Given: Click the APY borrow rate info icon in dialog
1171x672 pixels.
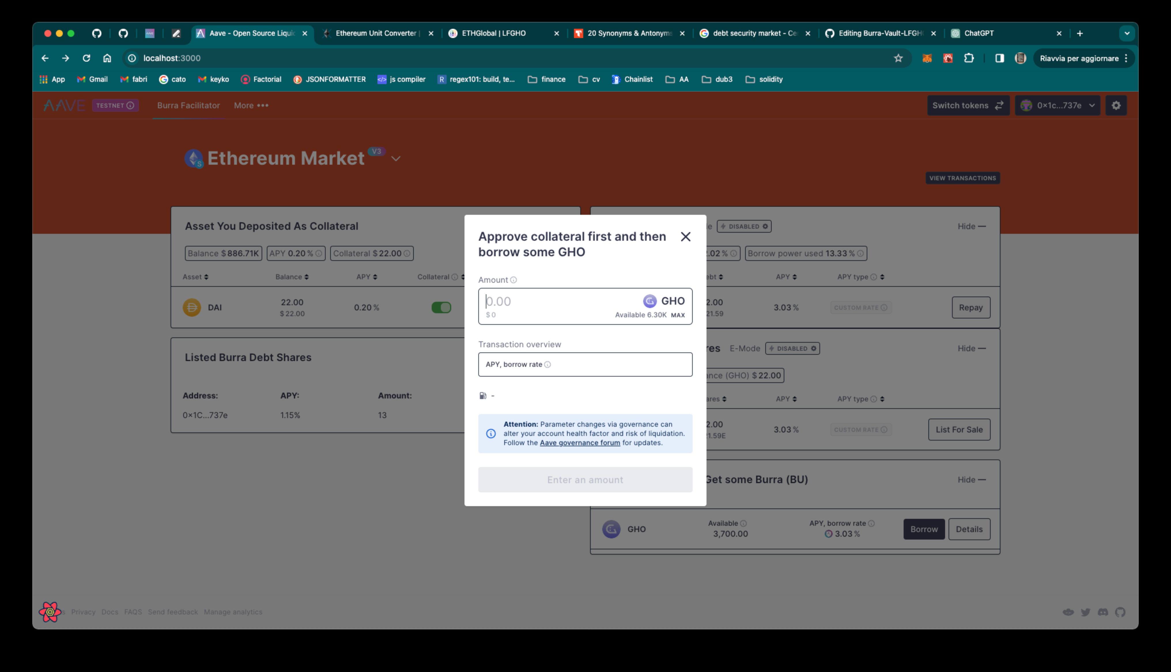Looking at the screenshot, I should [x=547, y=365].
